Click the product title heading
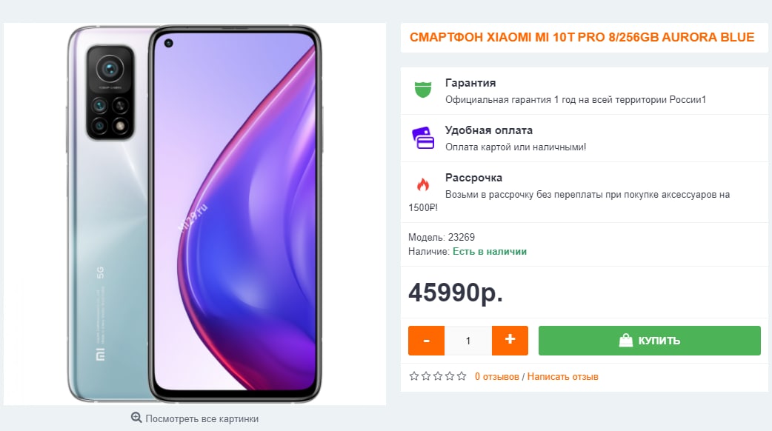 582,37
